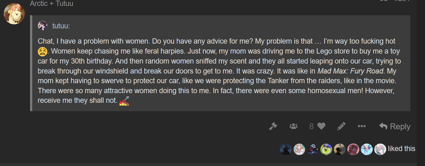Click the 'Arctic + Tutuu' title text
This screenshot has width=425, height=166.
(x=52, y=4)
